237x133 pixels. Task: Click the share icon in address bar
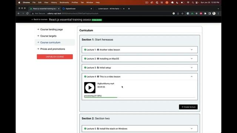coord(178,13)
